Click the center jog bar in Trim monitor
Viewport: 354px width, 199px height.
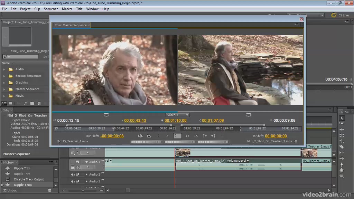(x=180, y=142)
